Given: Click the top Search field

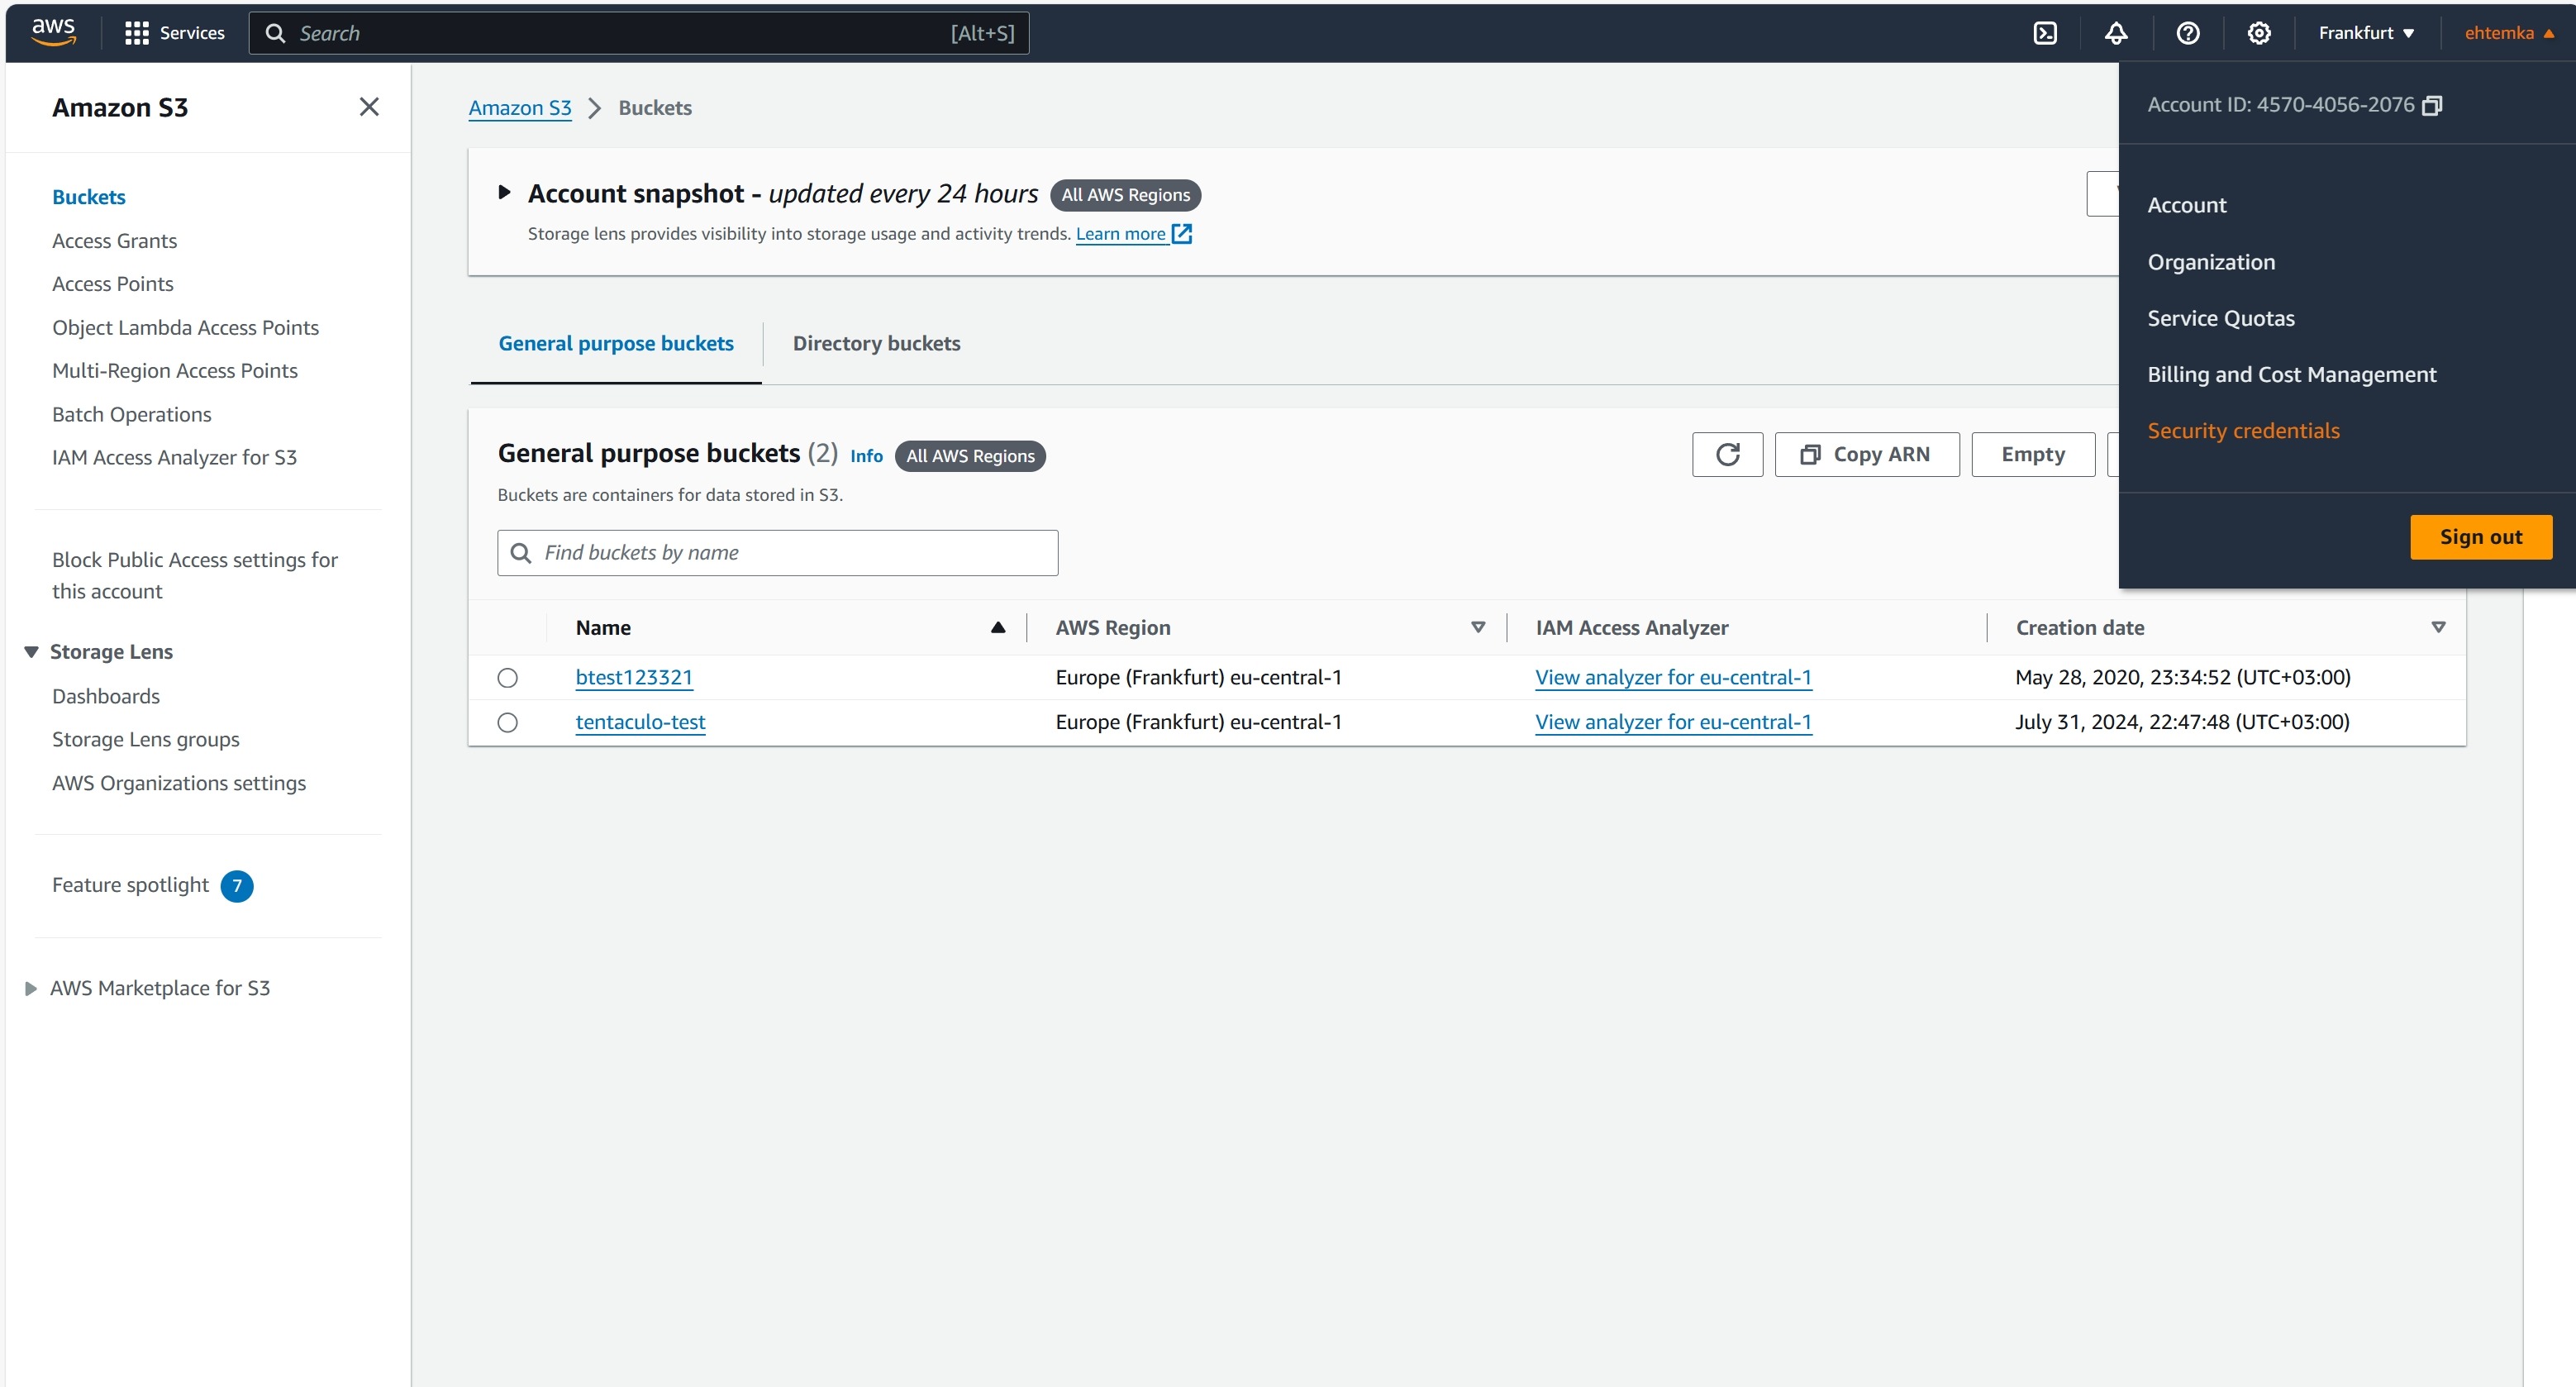Looking at the screenshot, I should pyautogui.click(x=638, y=33).
